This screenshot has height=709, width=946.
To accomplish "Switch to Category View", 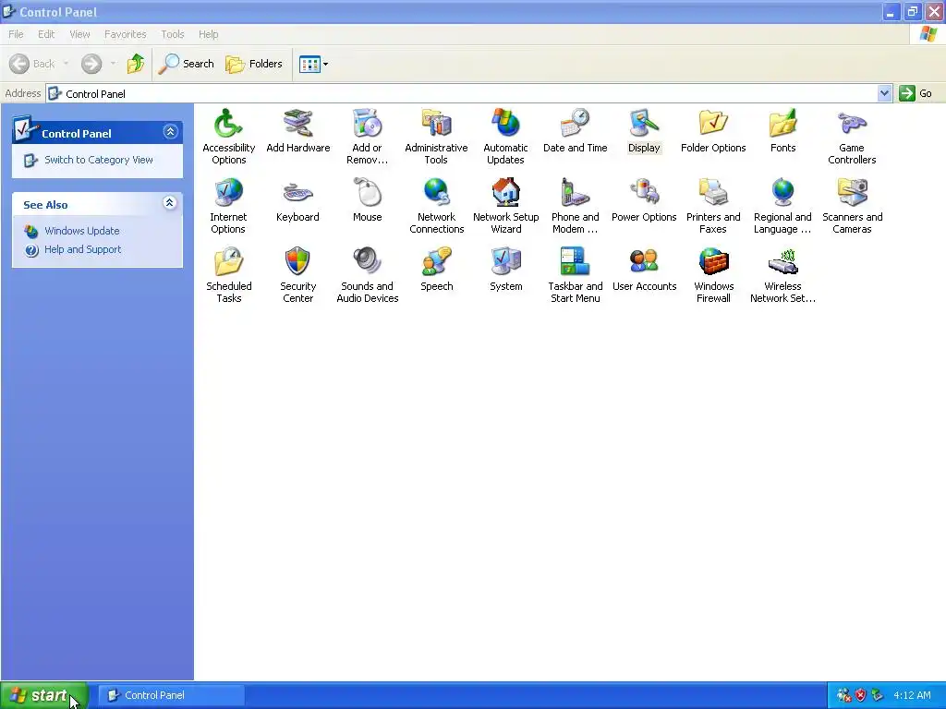I will [x=98, y=160].
